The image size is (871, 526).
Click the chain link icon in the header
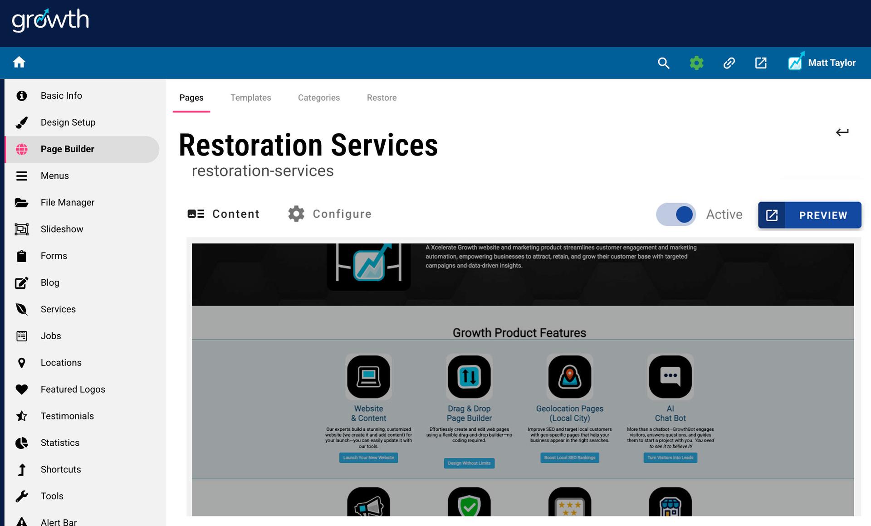729,63
